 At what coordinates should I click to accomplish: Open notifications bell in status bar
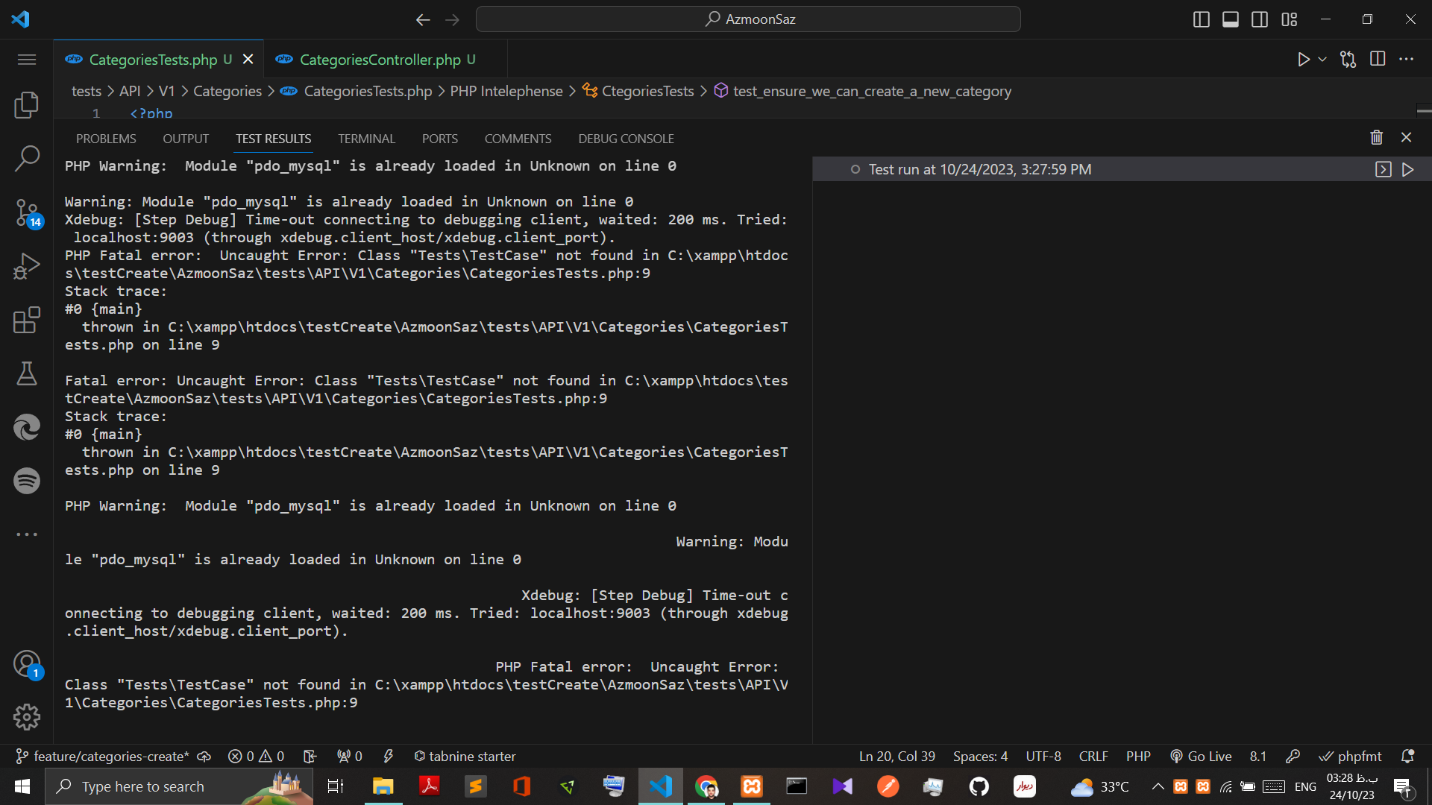1407,756
